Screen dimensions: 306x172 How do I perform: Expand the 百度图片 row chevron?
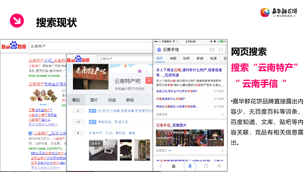click(222, 150)
